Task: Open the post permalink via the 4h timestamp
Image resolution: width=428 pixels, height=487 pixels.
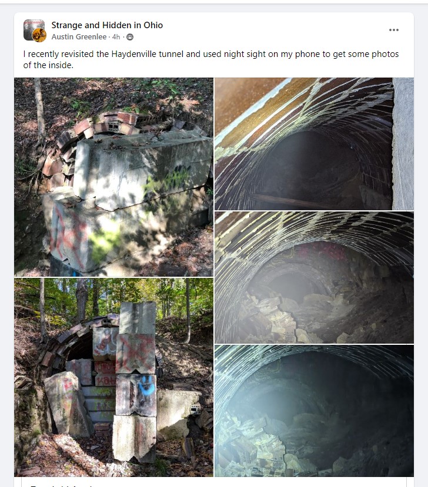Action: (116, 36)
